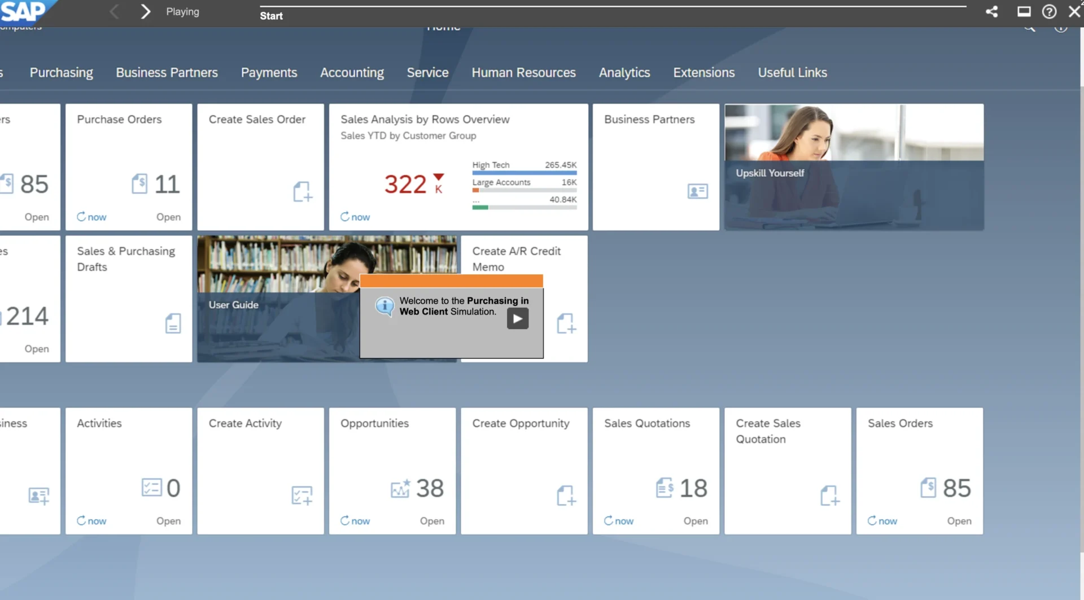Image resolution: width=1084 pixels, height=600 pixels.
Task: Refresh Sales Quotations with the now link
Action: (618, 521)
